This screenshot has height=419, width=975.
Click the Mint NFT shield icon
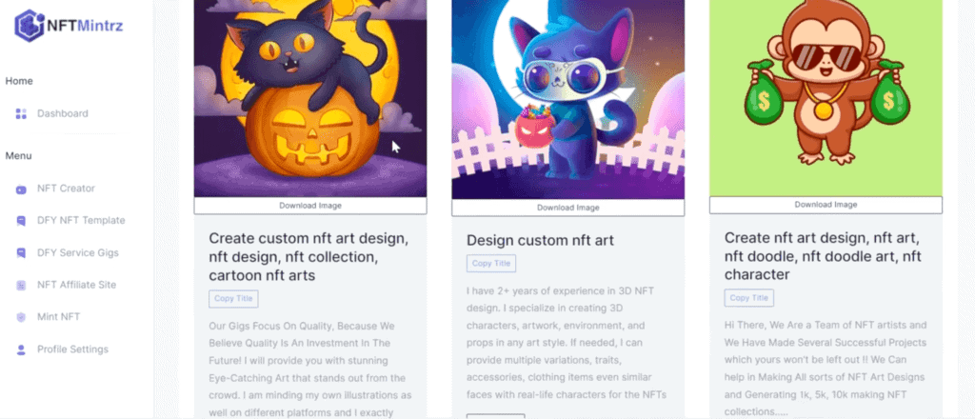click(x=21, y=317)
